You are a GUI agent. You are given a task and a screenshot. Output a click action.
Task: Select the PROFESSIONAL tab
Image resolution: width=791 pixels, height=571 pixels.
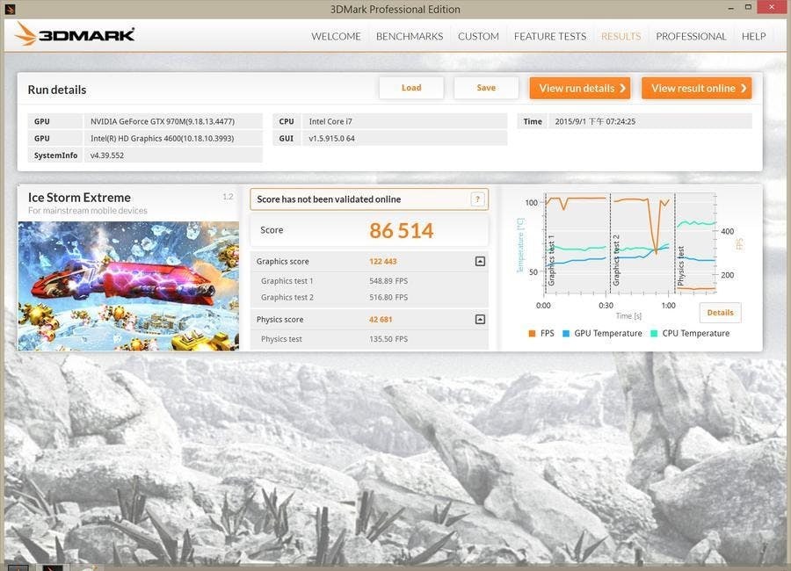pyautogui.click(x=691, y=36)
